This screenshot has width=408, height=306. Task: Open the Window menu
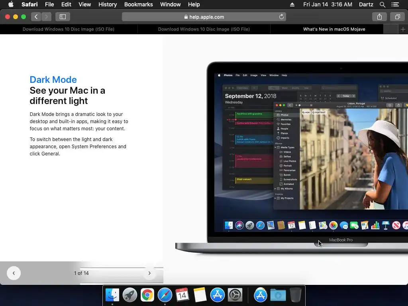pos(170,4)
